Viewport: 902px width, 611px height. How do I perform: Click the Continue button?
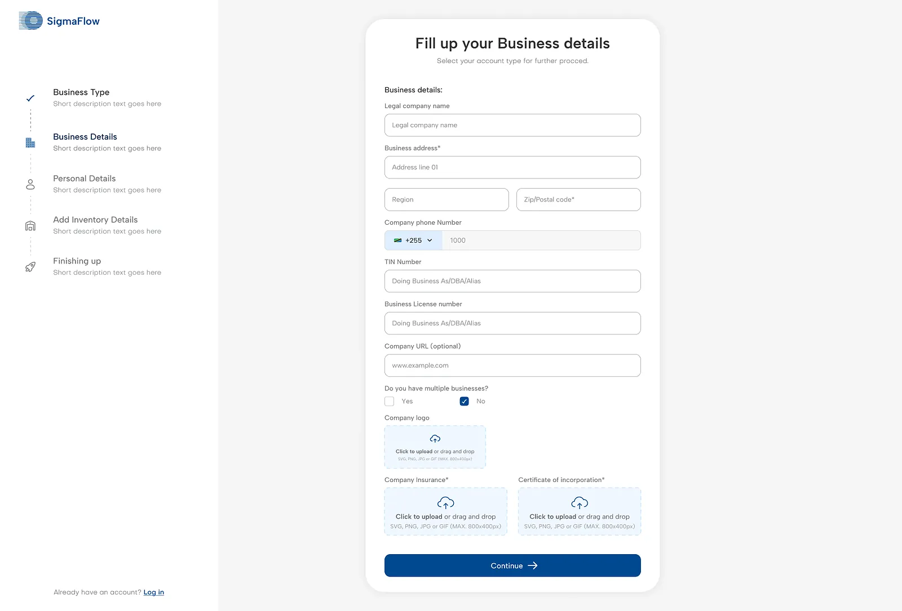[x=512, y=565]
